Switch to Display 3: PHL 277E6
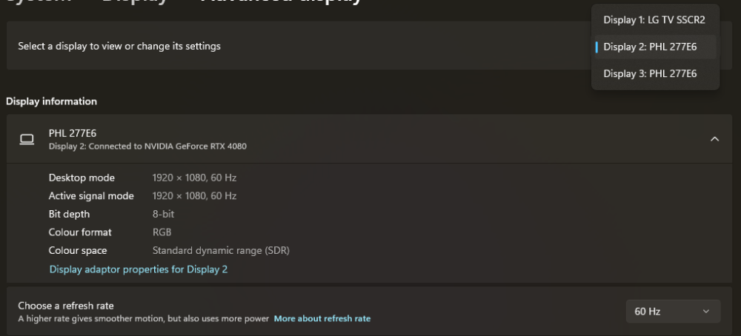The width and height of the screenshot is (741, 336). 650,73
